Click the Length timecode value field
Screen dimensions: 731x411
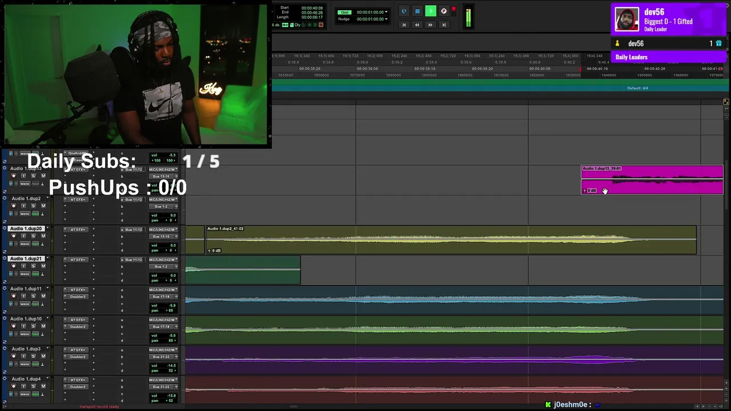click(x=312, y=17)
